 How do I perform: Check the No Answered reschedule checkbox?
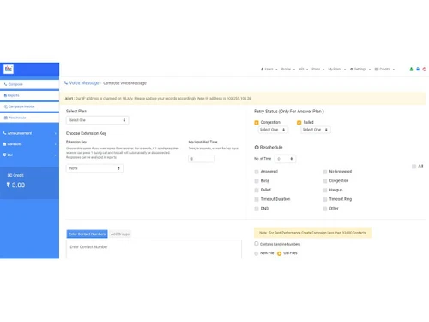tap(324, 172)
